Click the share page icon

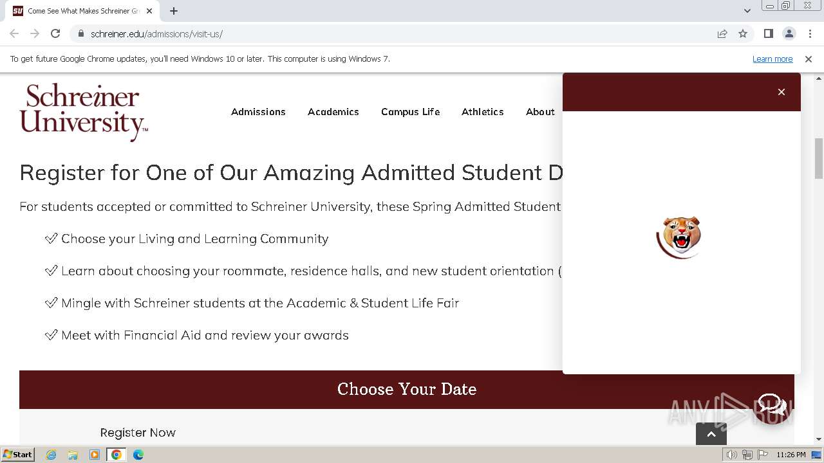722,33
